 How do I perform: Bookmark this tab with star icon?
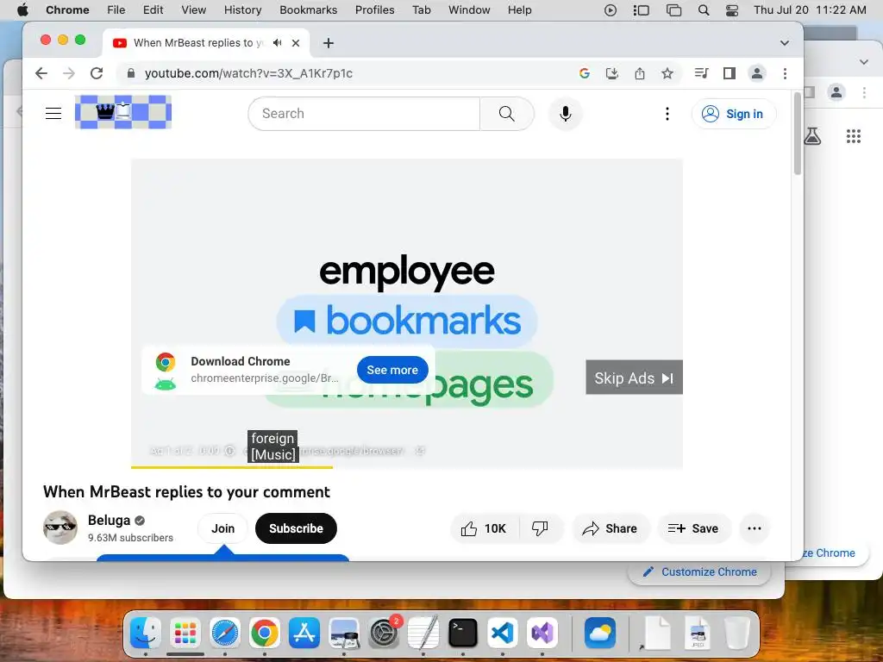(x=667, y=73)
